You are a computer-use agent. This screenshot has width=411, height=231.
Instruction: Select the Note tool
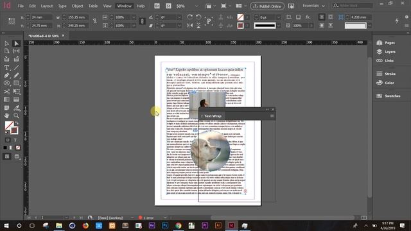pyautogui.click(x=7, y=108)
